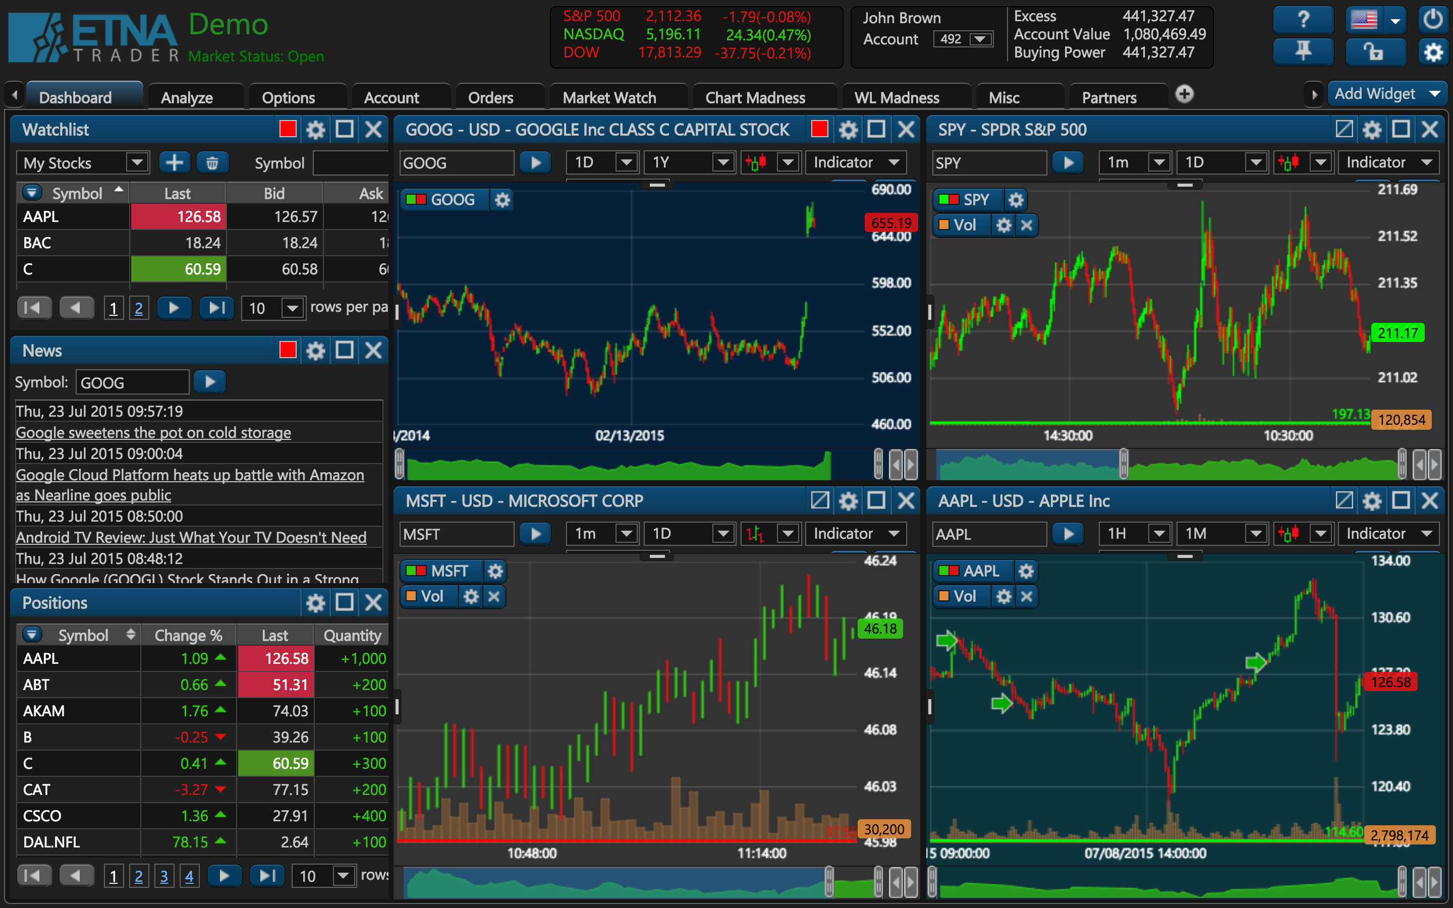Delete watchlist with trash icon
Screen dimensions: 1453x908
(212, 163)
